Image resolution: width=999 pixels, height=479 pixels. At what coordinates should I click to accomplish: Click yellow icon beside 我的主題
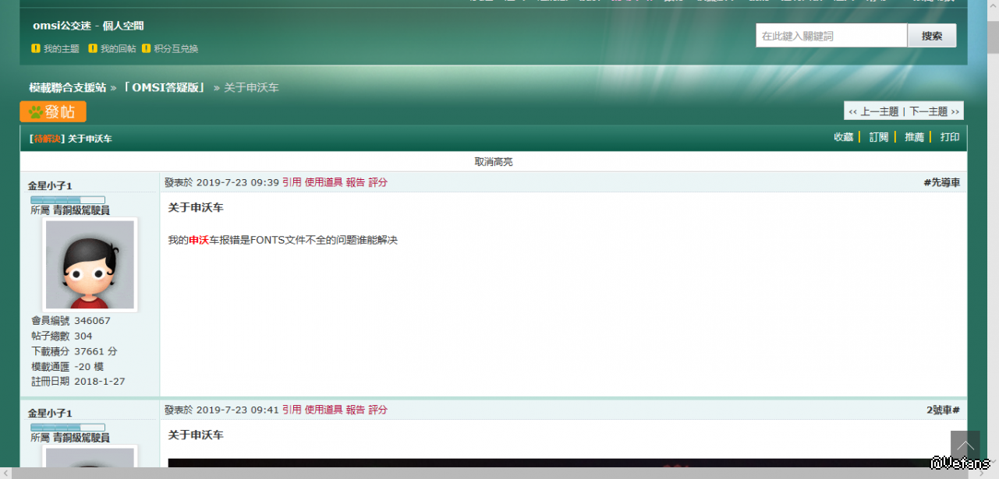coord(36,48)
